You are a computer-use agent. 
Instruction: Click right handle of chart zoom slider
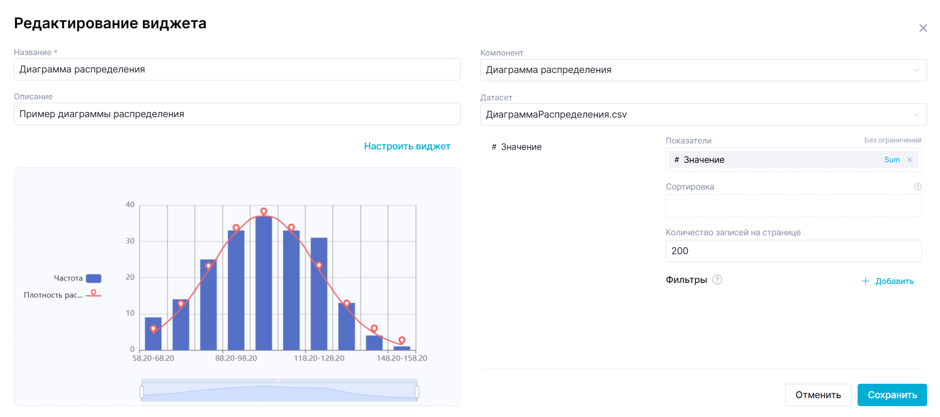[417, 392]
